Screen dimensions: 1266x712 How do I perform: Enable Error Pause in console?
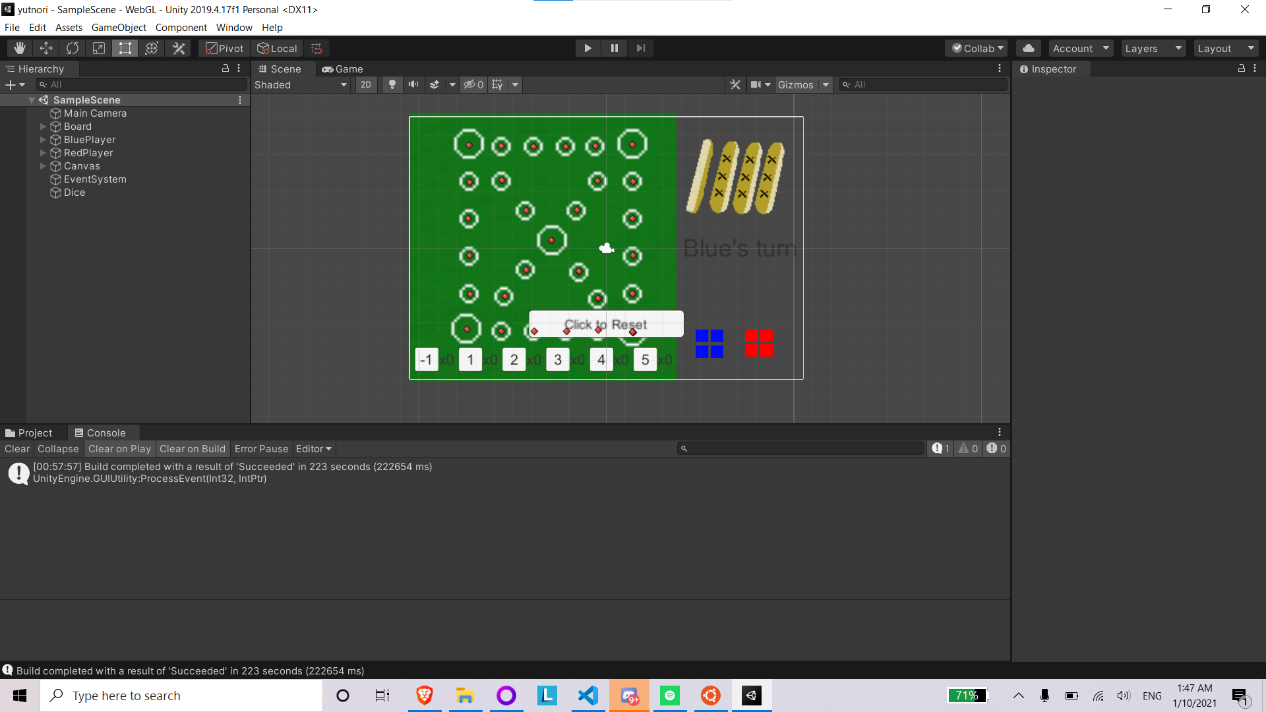261,448
